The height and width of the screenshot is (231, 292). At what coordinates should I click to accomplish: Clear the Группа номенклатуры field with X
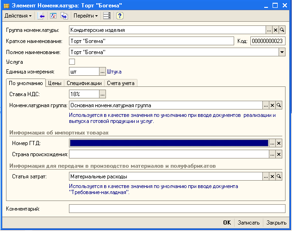click(275, 30)
